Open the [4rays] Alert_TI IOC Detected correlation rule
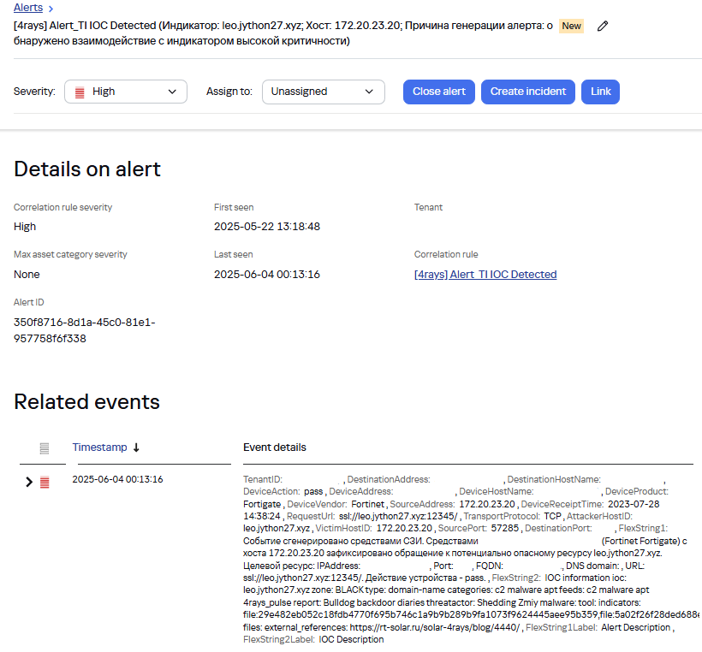The width and height of the screenshot is (702, 652). [485, 275]
